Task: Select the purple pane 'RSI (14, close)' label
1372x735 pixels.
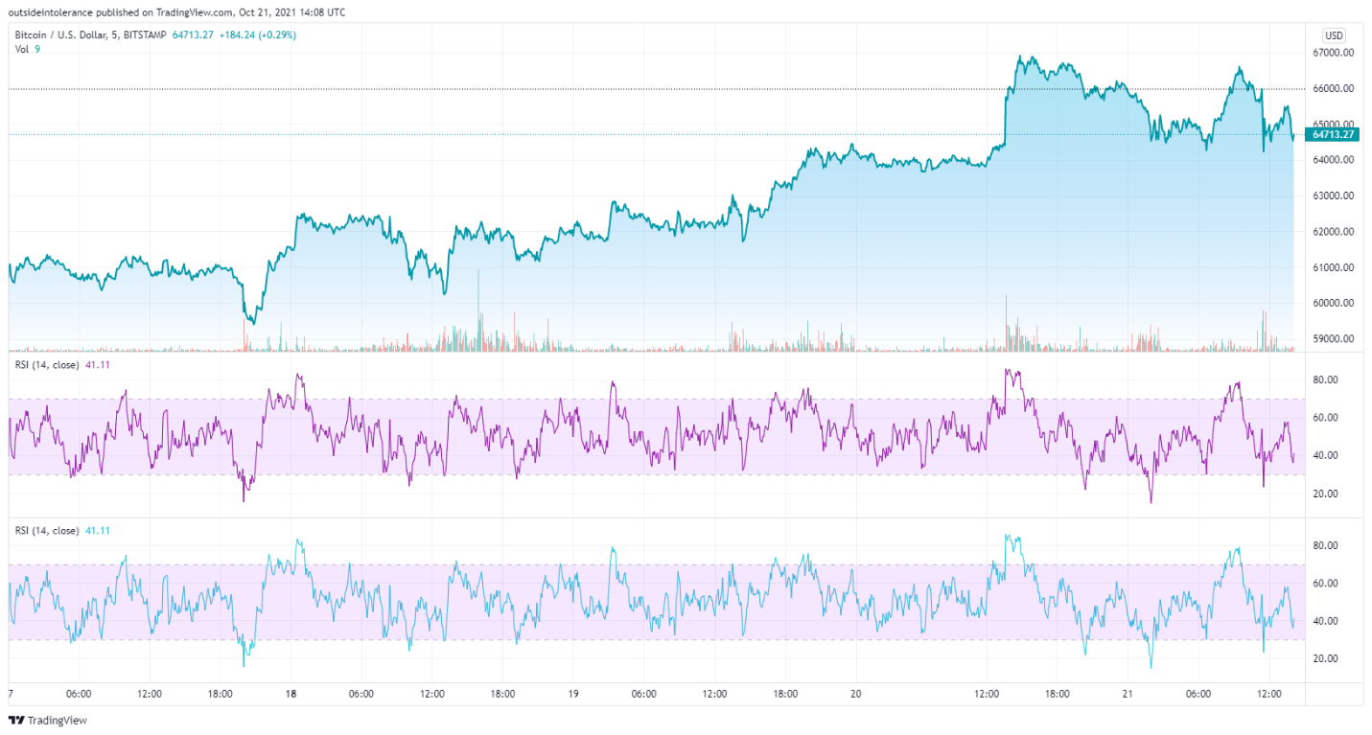Action: pyautogui.click(x=47, y=364)
